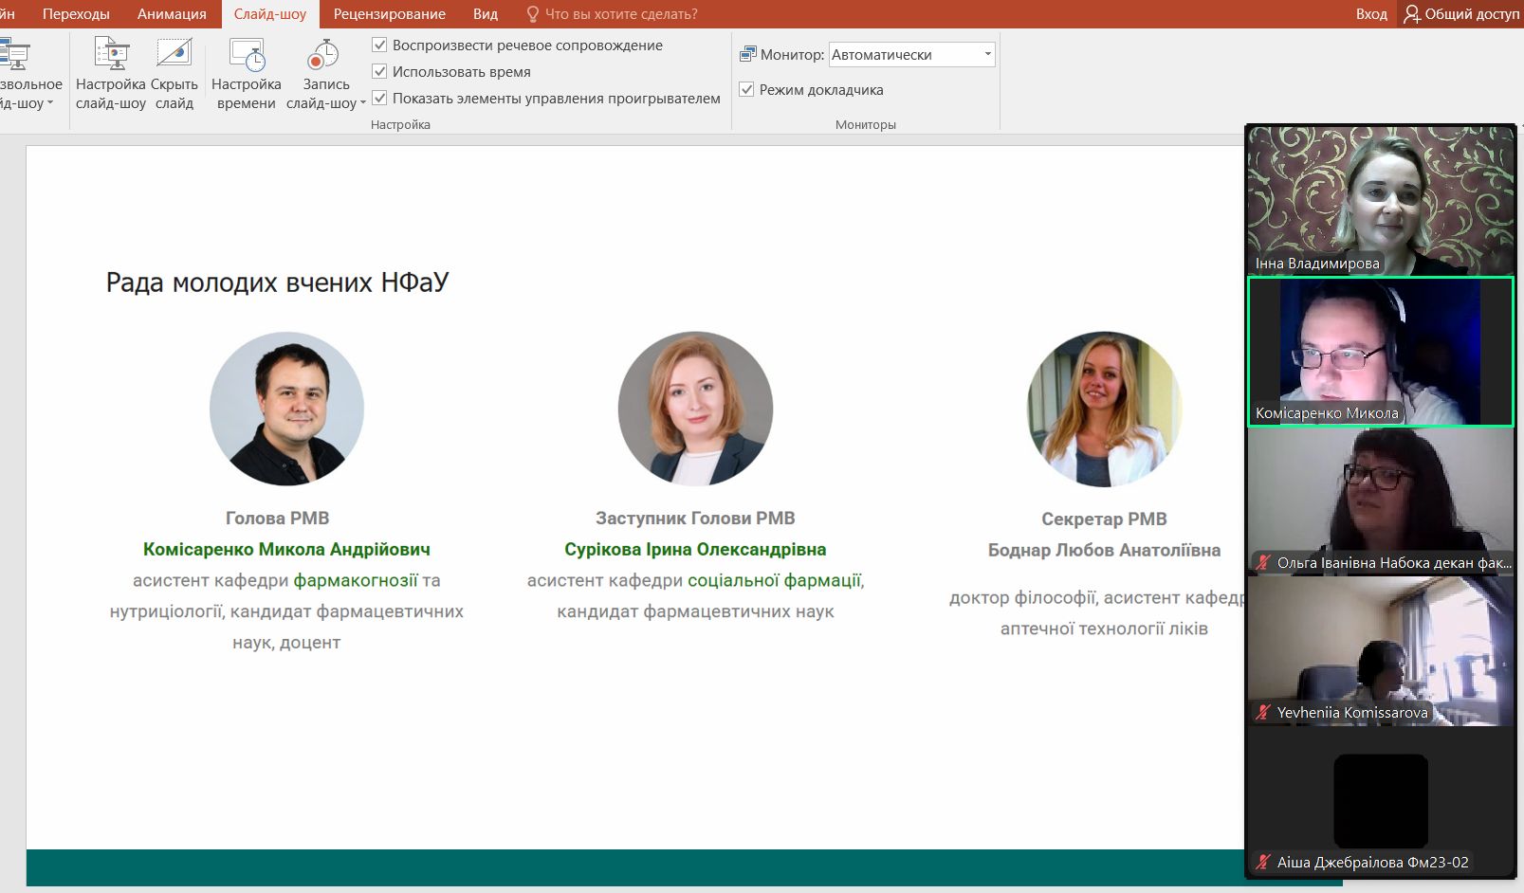Click name Комісаренко Микола Андрійович
The height and width of the screenshot is (893, 1524).
tap(286, 549)
